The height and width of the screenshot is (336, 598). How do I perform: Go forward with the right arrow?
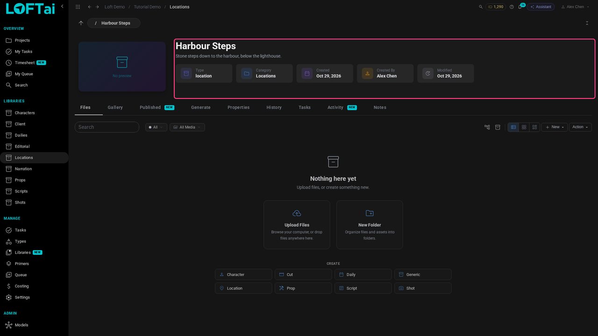(x=97, y=7)
